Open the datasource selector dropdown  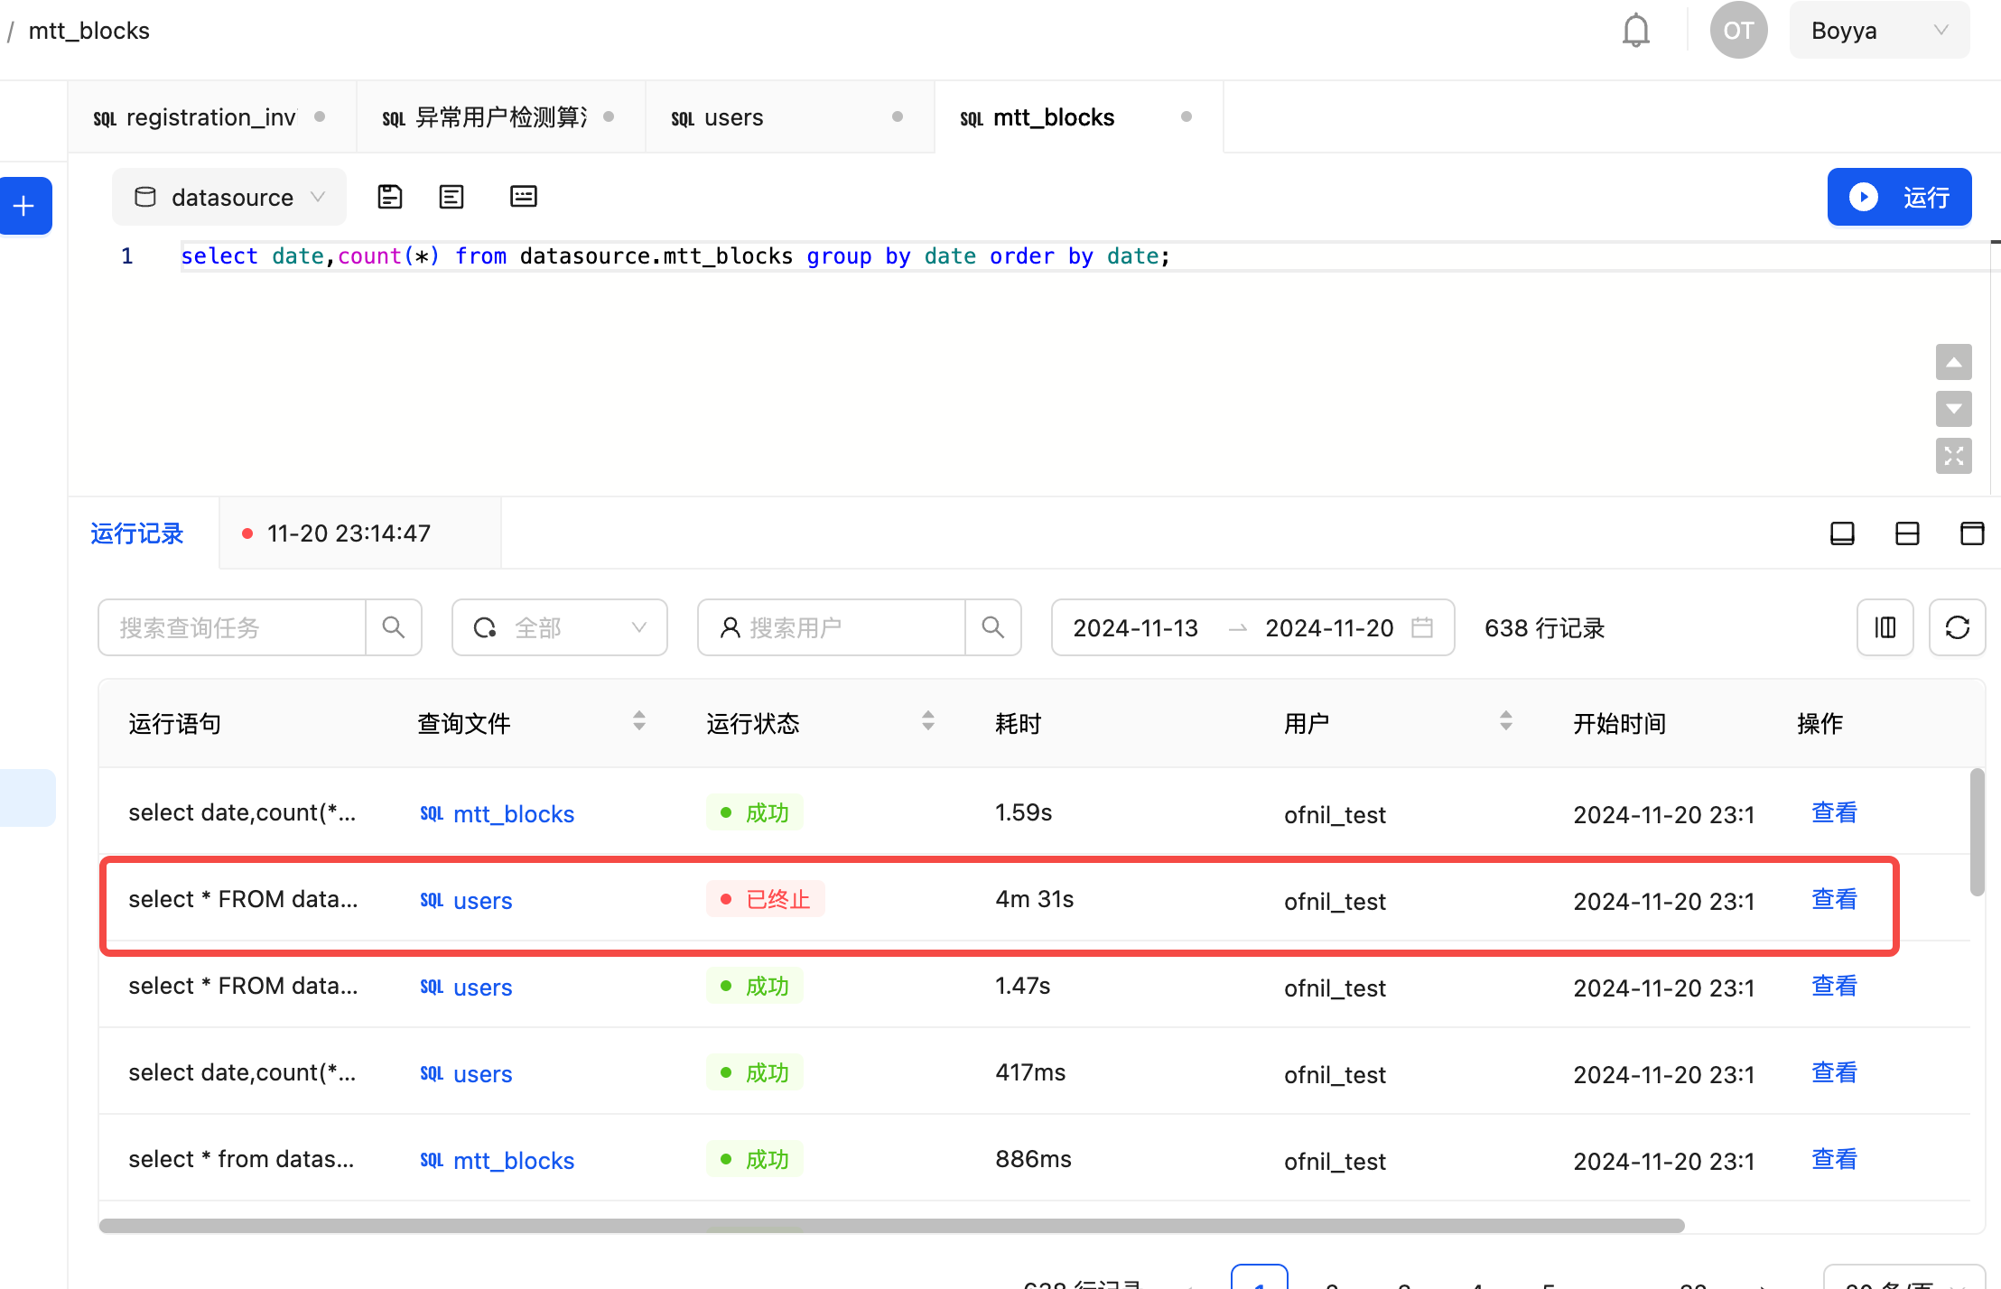point(229,197)
